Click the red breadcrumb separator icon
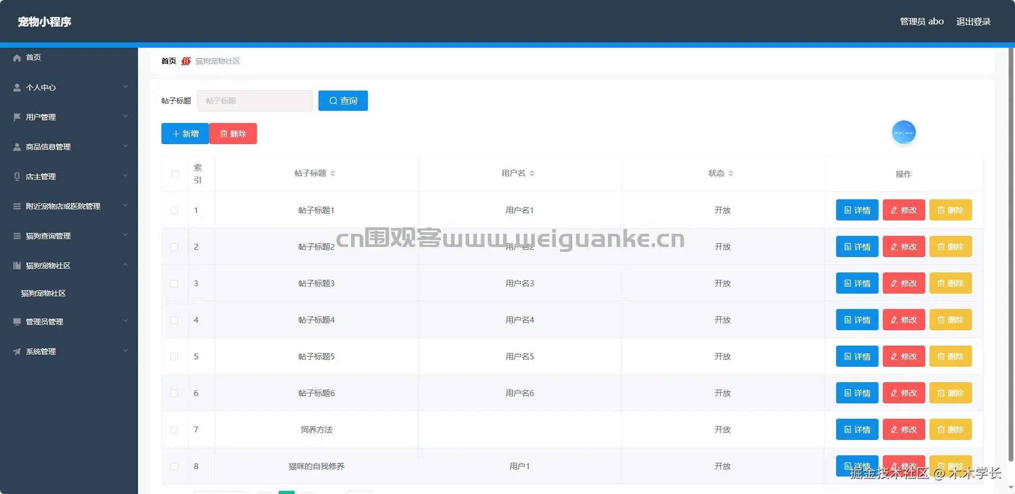 coord(186,61)
